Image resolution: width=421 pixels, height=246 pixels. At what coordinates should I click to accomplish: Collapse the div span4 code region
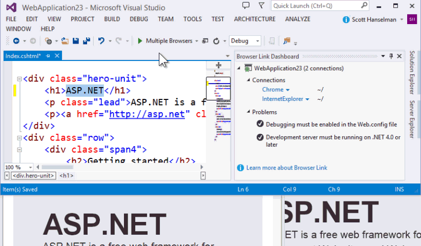click(x=19, y=150)
